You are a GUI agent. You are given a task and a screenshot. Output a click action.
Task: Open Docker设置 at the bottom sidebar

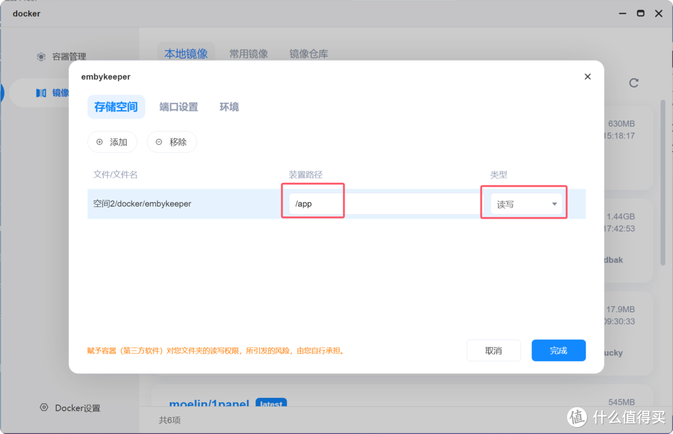pyautogui.click(x=77, y=408)
